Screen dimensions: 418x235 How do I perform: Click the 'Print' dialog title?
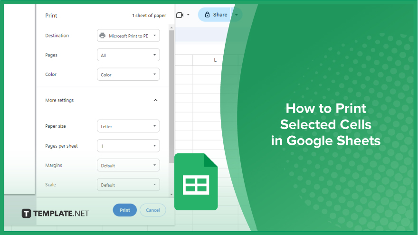tap(51, 16)
